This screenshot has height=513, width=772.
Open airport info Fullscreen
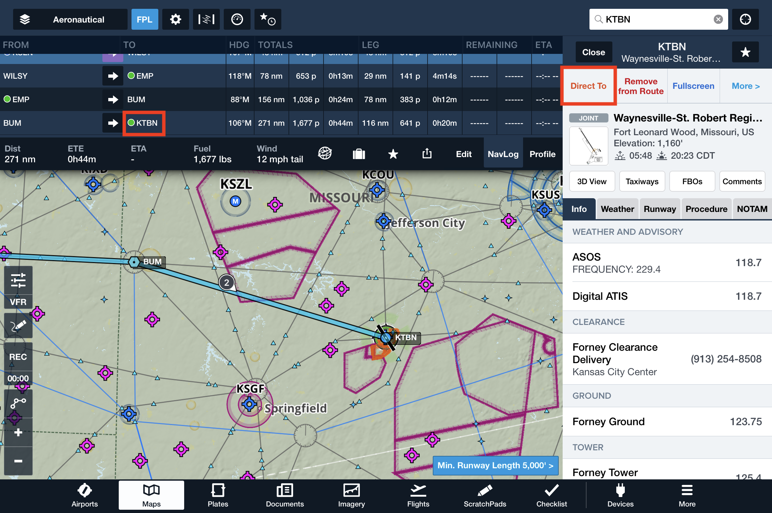[x=693, y=86]
